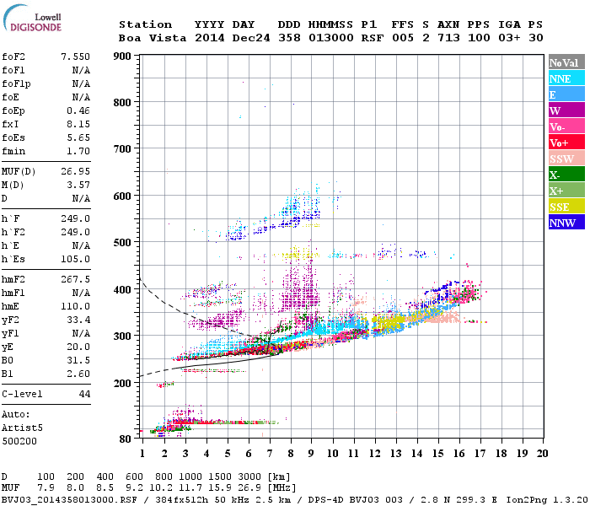
Task: Click the 80 label on height axis
Action: pos(125,439)
